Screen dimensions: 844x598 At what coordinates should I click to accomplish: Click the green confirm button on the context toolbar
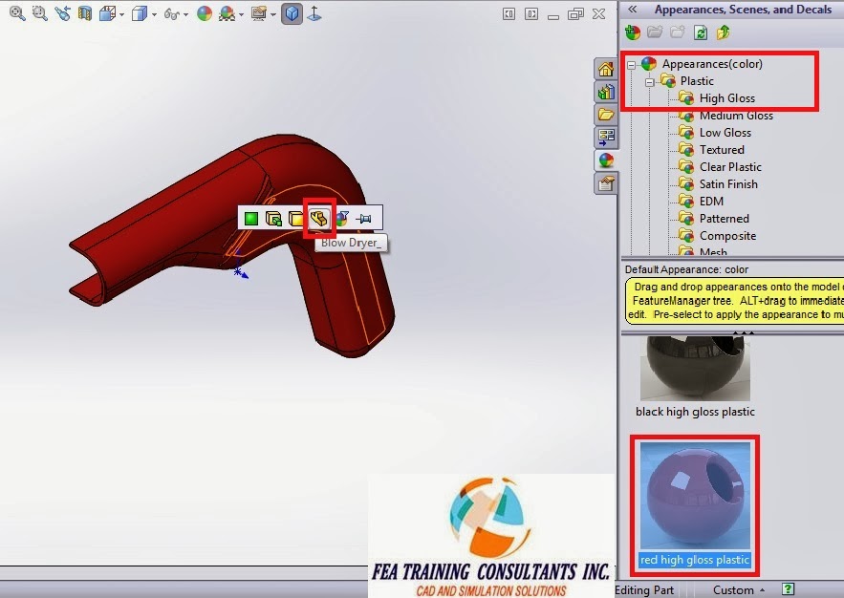coord(250,217)
